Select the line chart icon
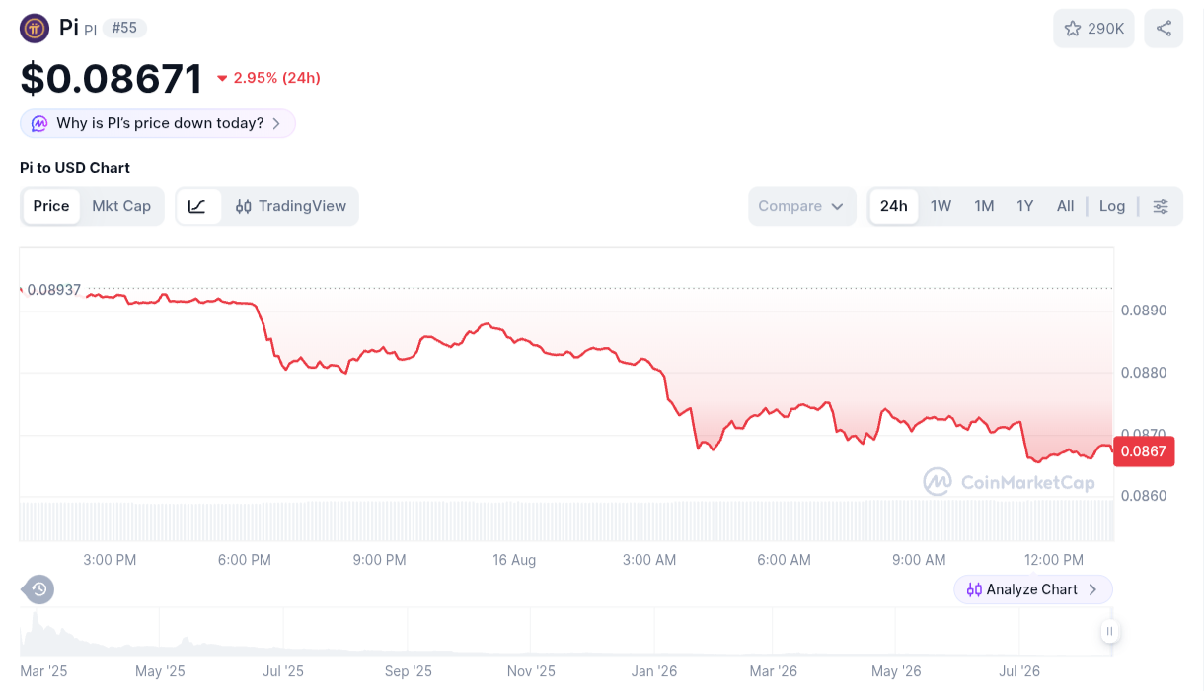Screen dimensions: 1204x691 [197, 206]
